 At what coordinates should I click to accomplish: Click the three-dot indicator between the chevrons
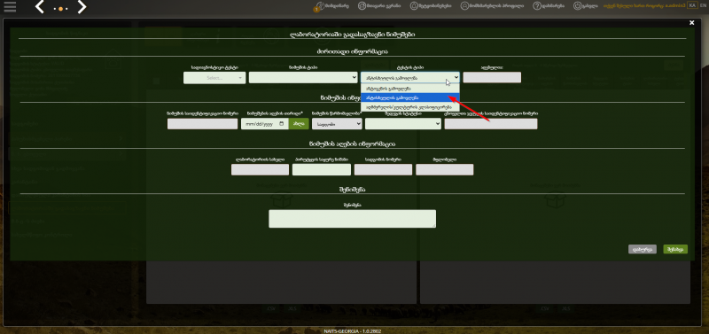pyautogui.click(x=60, y=9)
